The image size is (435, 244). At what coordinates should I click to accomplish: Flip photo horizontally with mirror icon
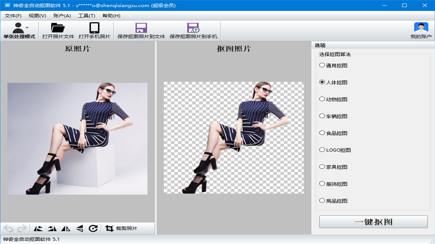point(66,228)
